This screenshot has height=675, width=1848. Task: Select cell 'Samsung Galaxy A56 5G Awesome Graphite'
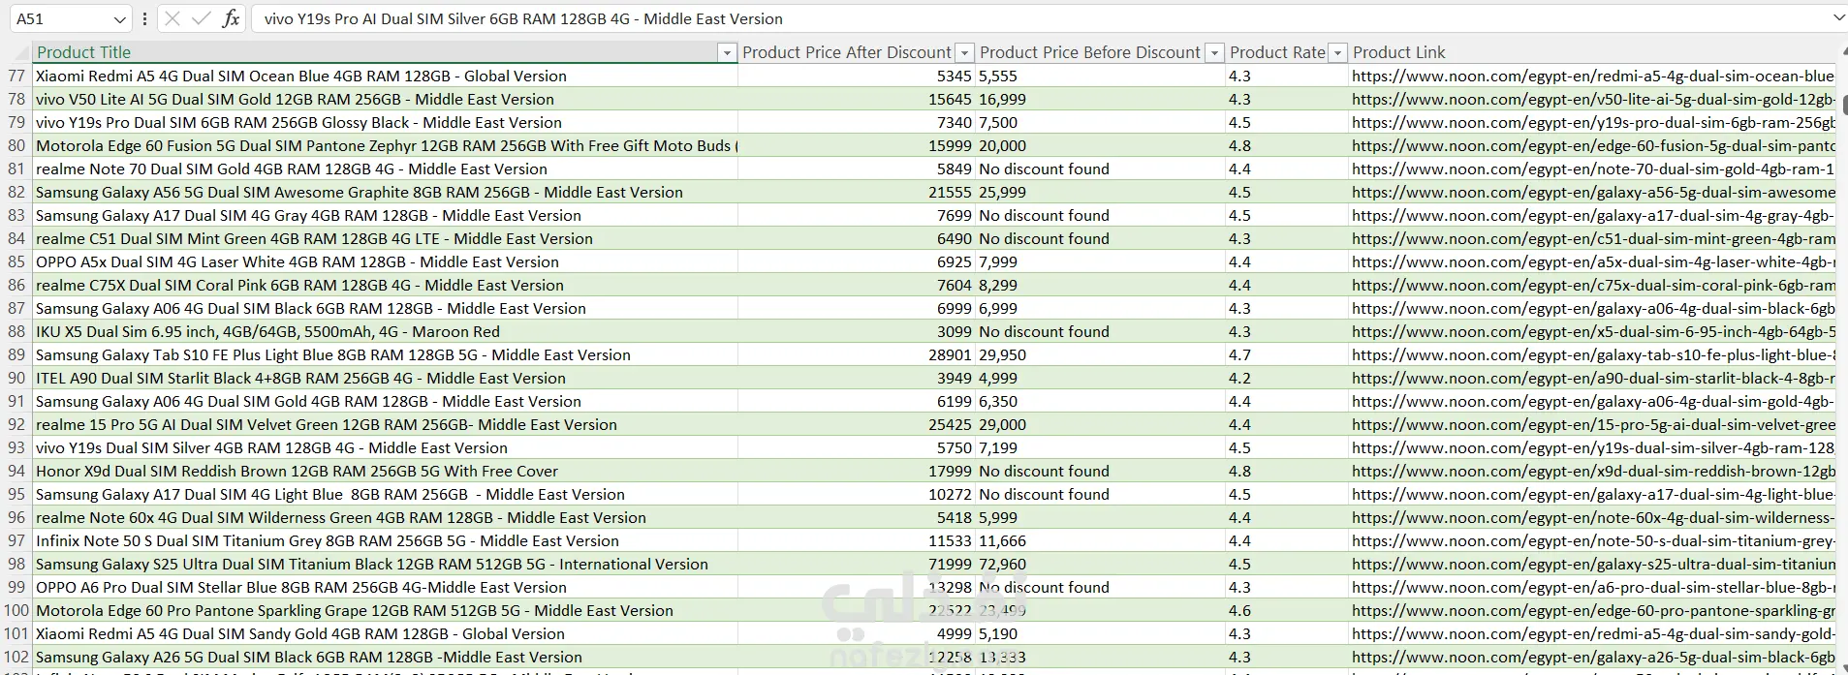(386, 192)
